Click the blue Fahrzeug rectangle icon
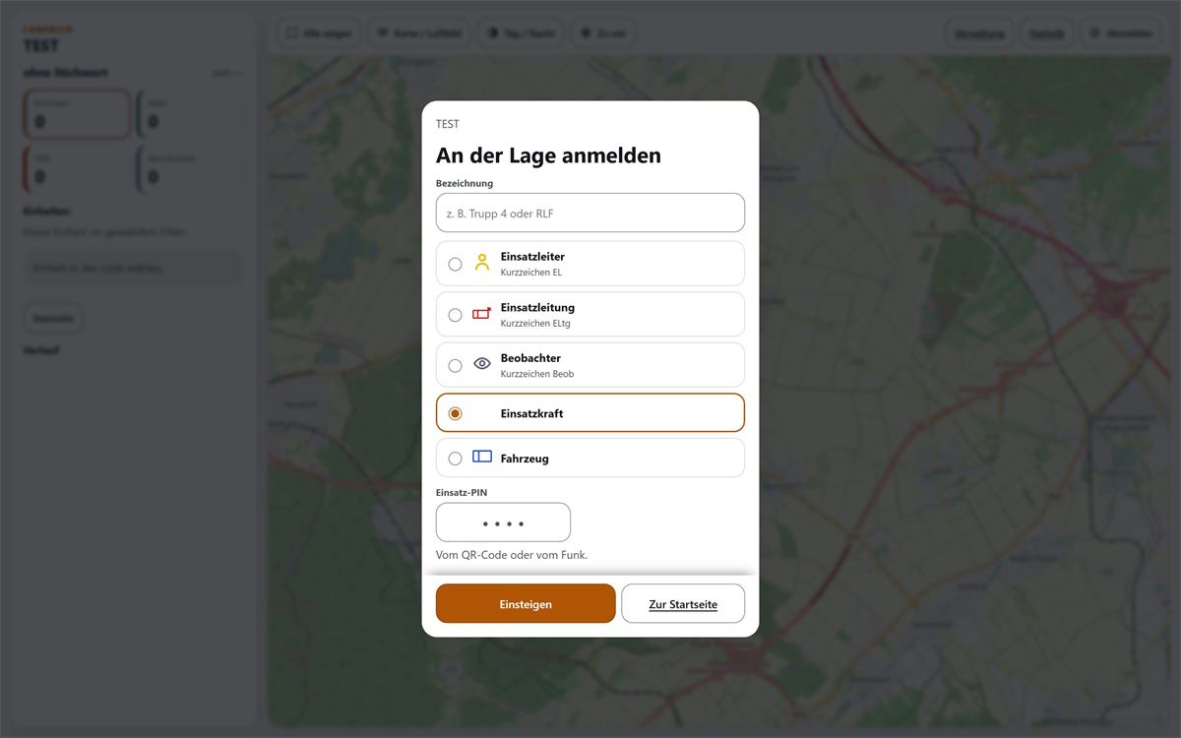 (x=481, y=457)
